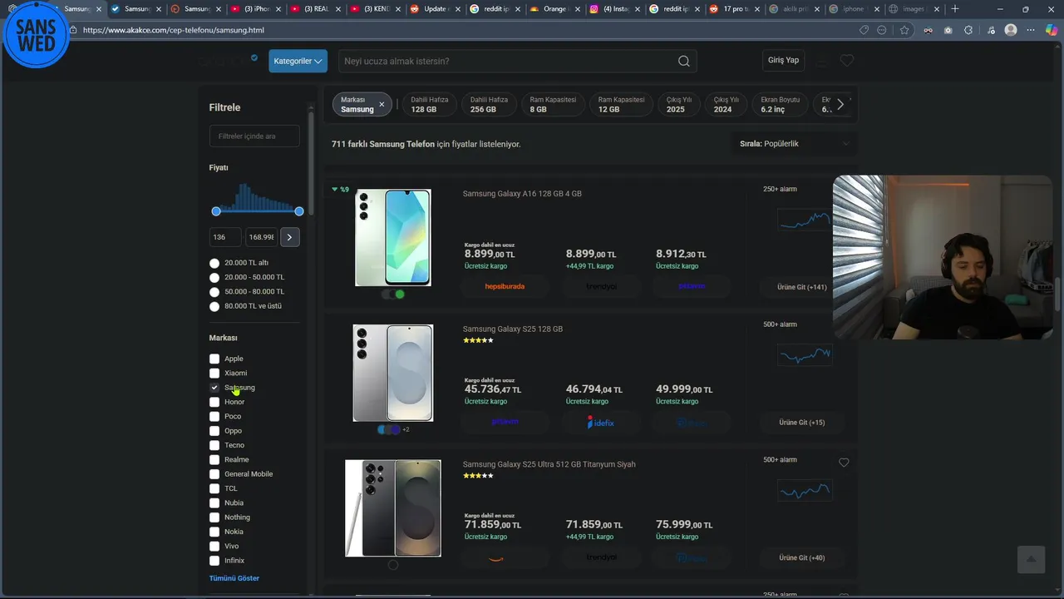The width and height of the screenshot is (1064, 599).
Task: Open the Copilot icon in the browser toolbar
Action: pyautogui.click(x=1052, y=30)
